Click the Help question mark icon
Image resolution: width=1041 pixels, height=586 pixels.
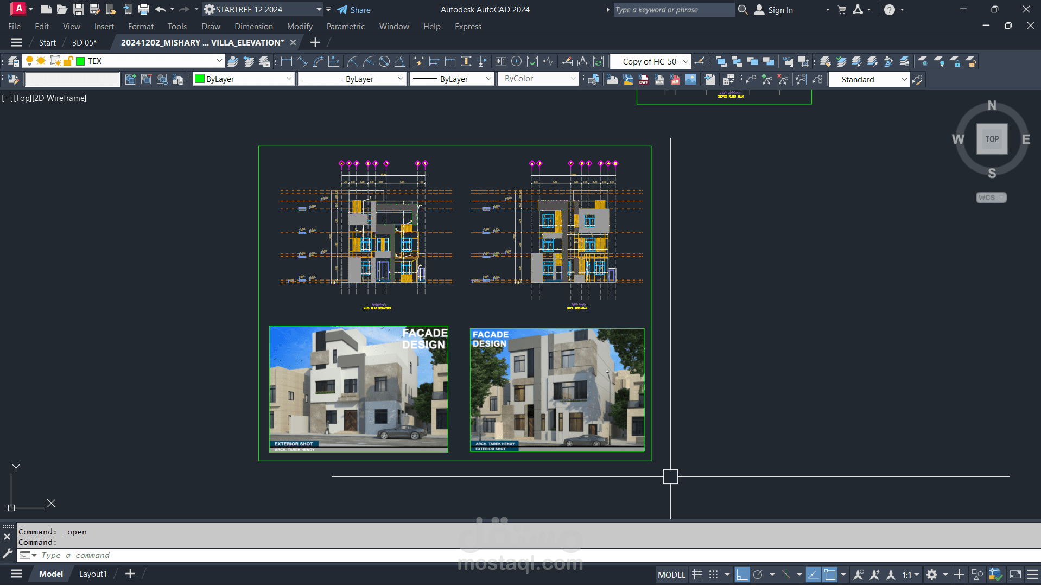pos(890,9)
